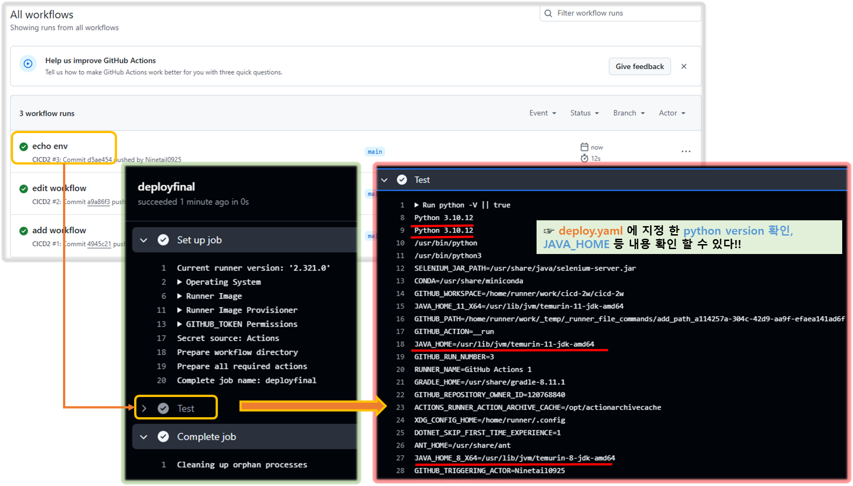
Task: Click the ANT_HOME=/usr/share/ant log line
Action: (x=462, y=445)
